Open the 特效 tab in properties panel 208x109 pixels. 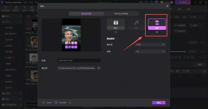[x=184, y=17]
